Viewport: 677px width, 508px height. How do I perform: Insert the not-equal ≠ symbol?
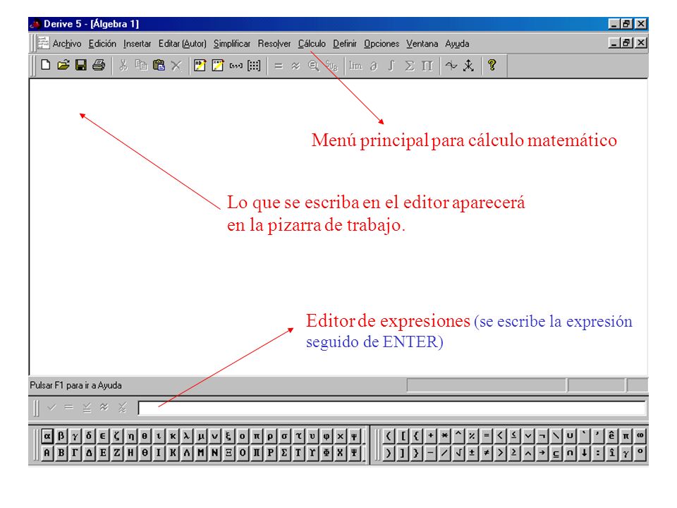tap(486, 453)
